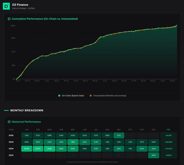Viewport: 184px width, 165px height.
Task: Click the 1.4% cell for January 2026
Action: (x=27, y=135)
